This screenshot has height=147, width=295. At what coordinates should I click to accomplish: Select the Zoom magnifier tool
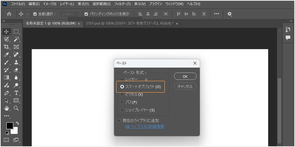(x=16, y=108)
